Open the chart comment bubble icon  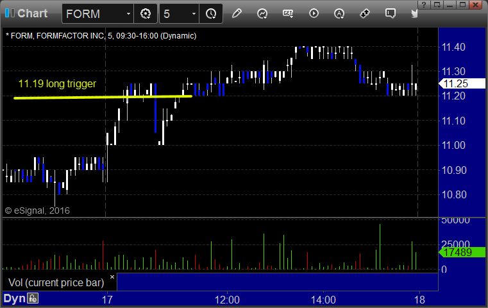[391, 13]
